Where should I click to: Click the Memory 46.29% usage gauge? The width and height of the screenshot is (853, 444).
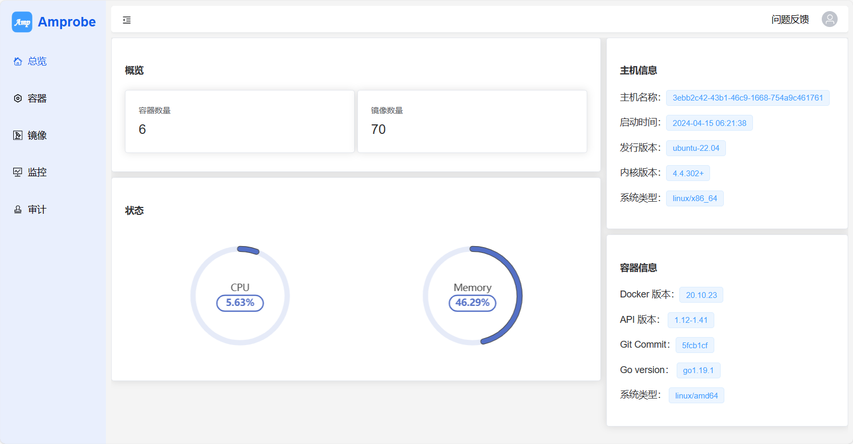tap(472, 296)
